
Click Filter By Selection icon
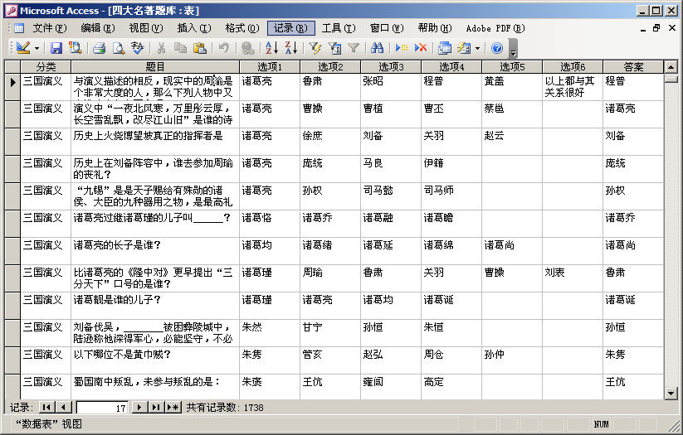pyautogui.click(x=315, y=47)
